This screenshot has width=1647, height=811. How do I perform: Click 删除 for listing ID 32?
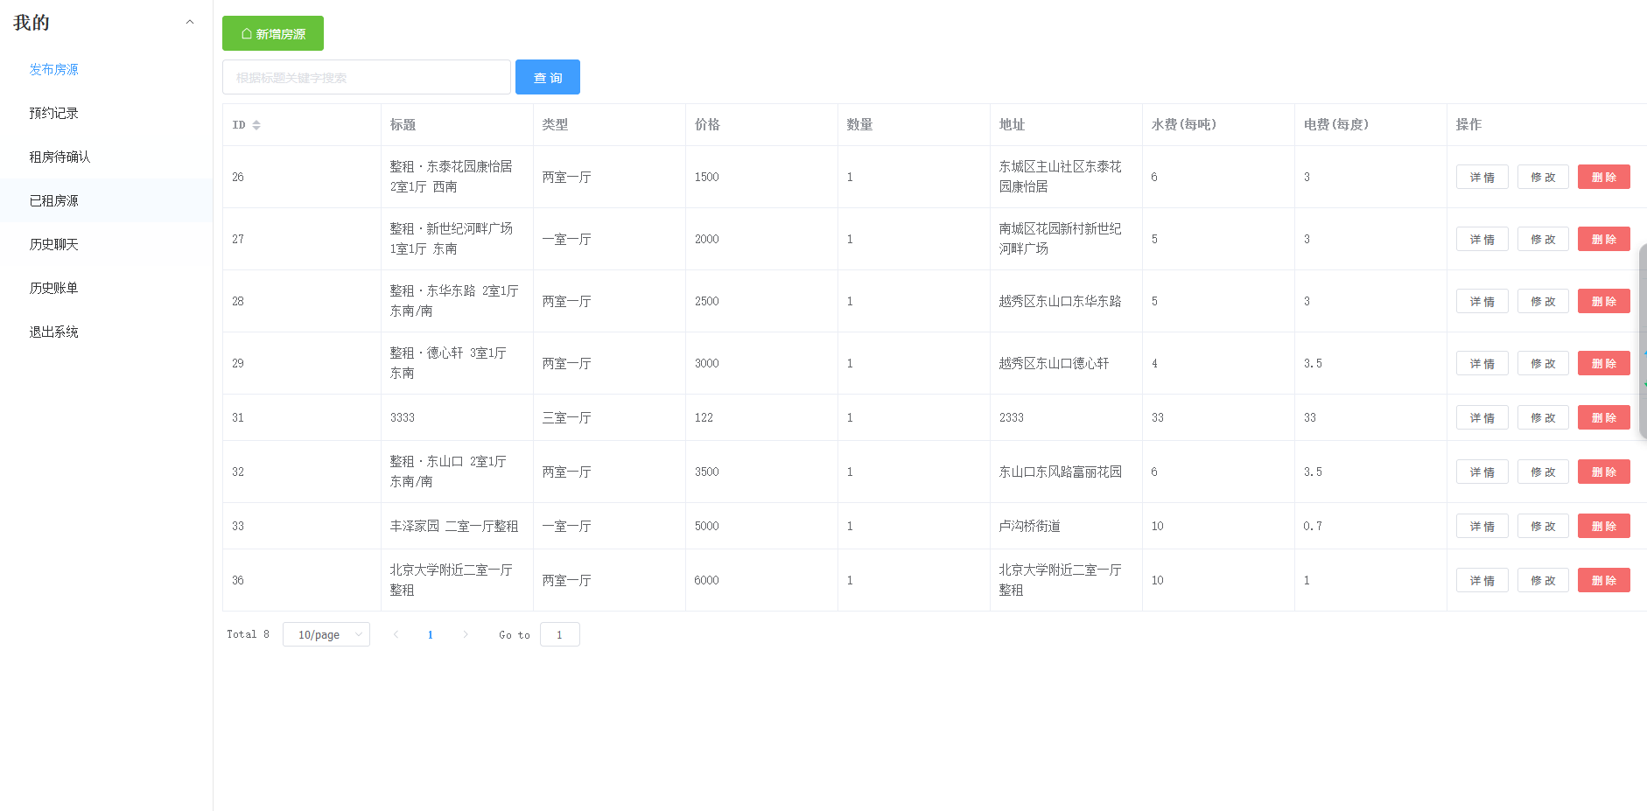(x=1604, y=472)
